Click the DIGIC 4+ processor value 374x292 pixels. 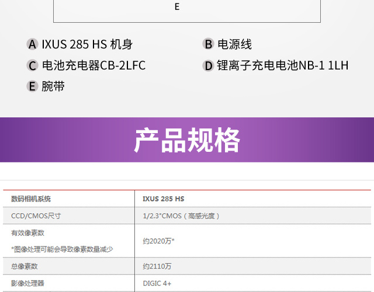[x=157, y=283]
